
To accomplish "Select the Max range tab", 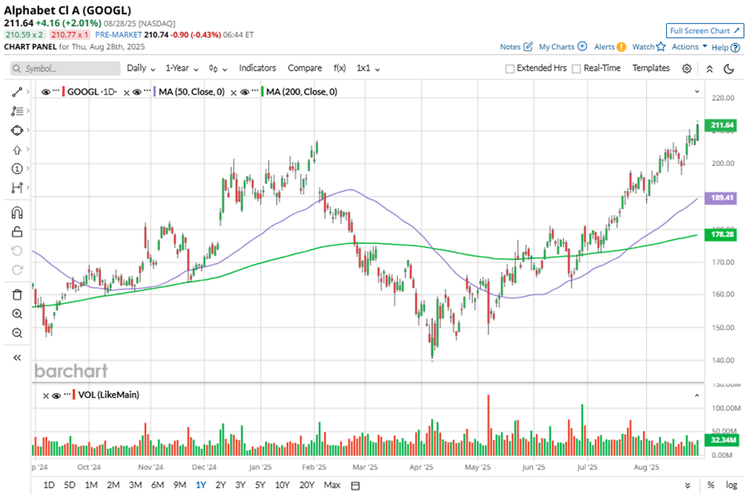I will click(x=332, y=485).
